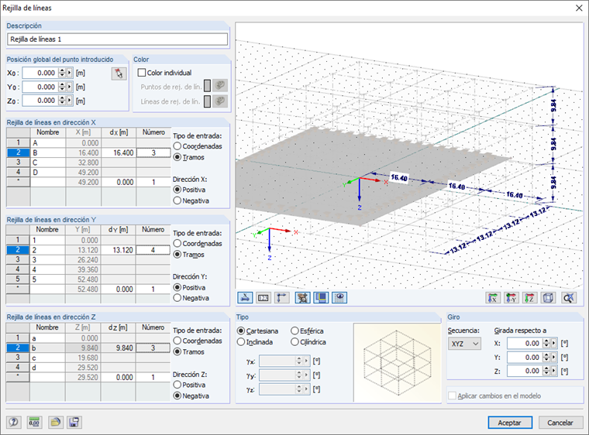Toggle model objects display icon in preview

[x=302, y=298]
